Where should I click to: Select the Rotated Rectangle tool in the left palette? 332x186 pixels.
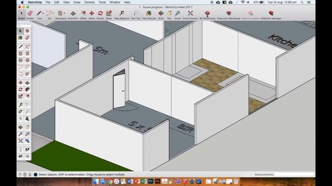pos(27,54)
